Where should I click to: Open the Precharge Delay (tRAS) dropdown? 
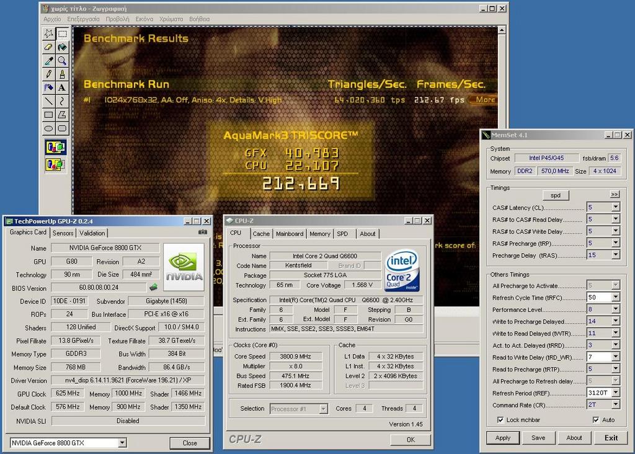pyautogui.click(x=616, y=255)
